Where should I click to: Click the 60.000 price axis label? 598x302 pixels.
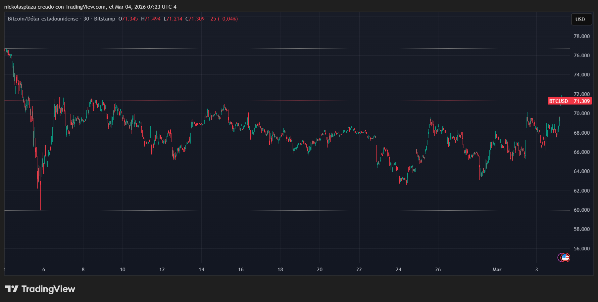[581, 210]
